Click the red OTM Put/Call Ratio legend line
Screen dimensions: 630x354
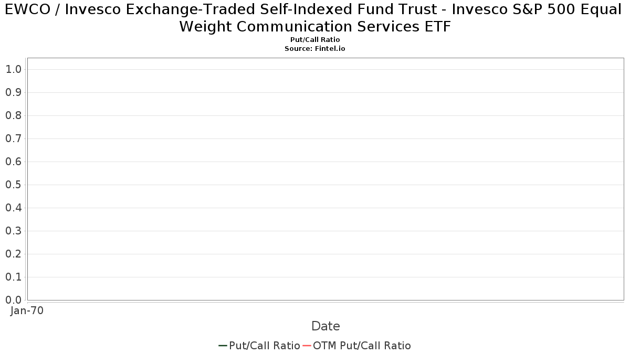(307, 346)
